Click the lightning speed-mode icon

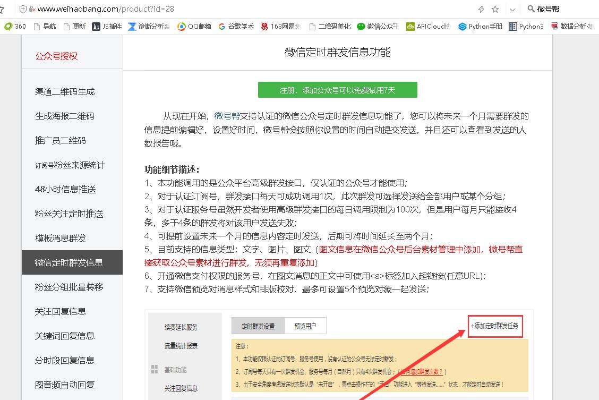click(x=481, y=9)
